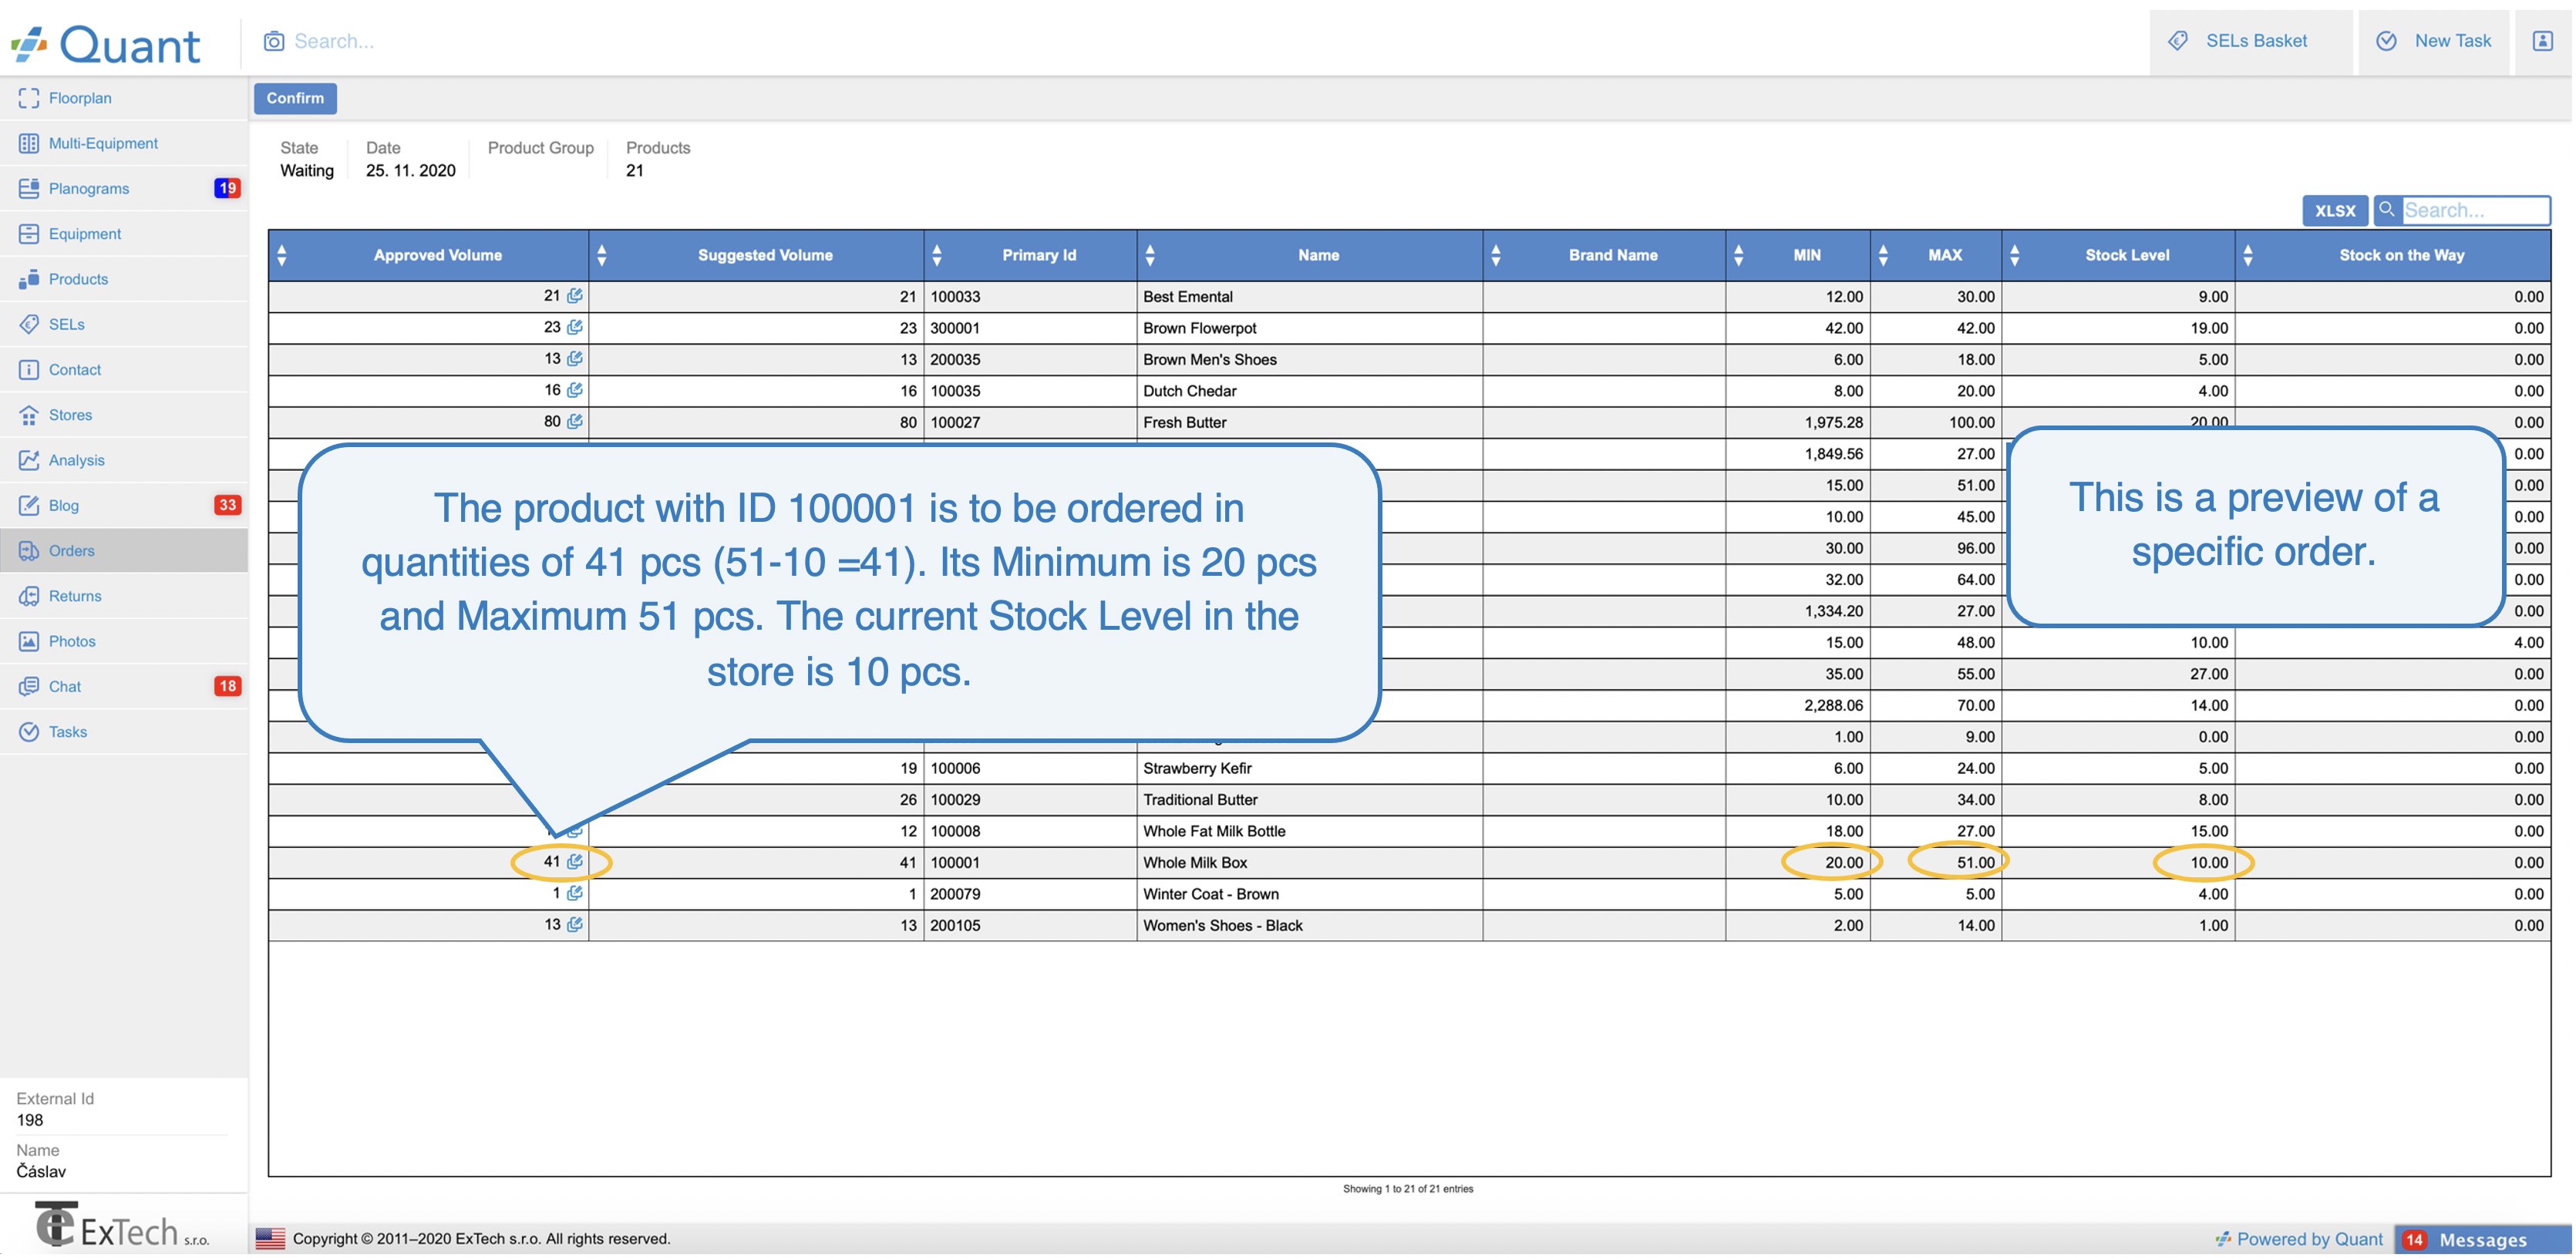Image resolution: width=2576 pixels, height=1258 pixels.
Task: Edit approved volume 80 for Fresh Butter
Action: pyautogui.click(x=574, y=421)
